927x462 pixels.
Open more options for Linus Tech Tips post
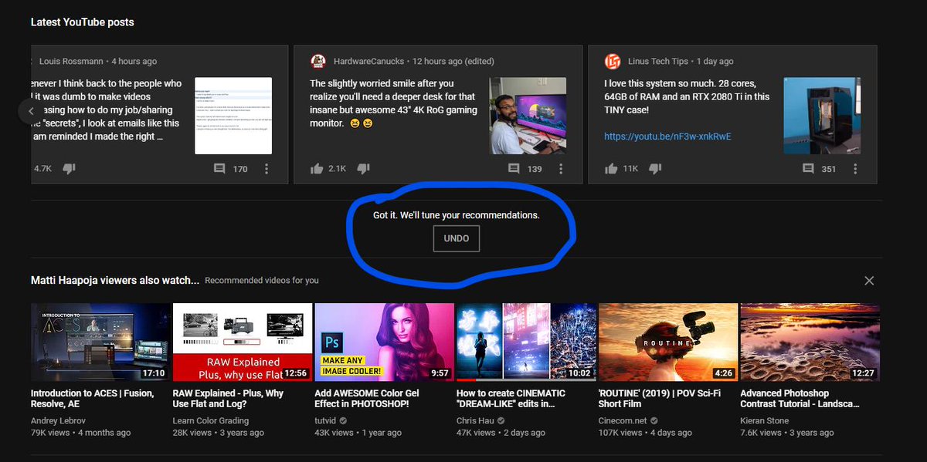tap(856, 168)
